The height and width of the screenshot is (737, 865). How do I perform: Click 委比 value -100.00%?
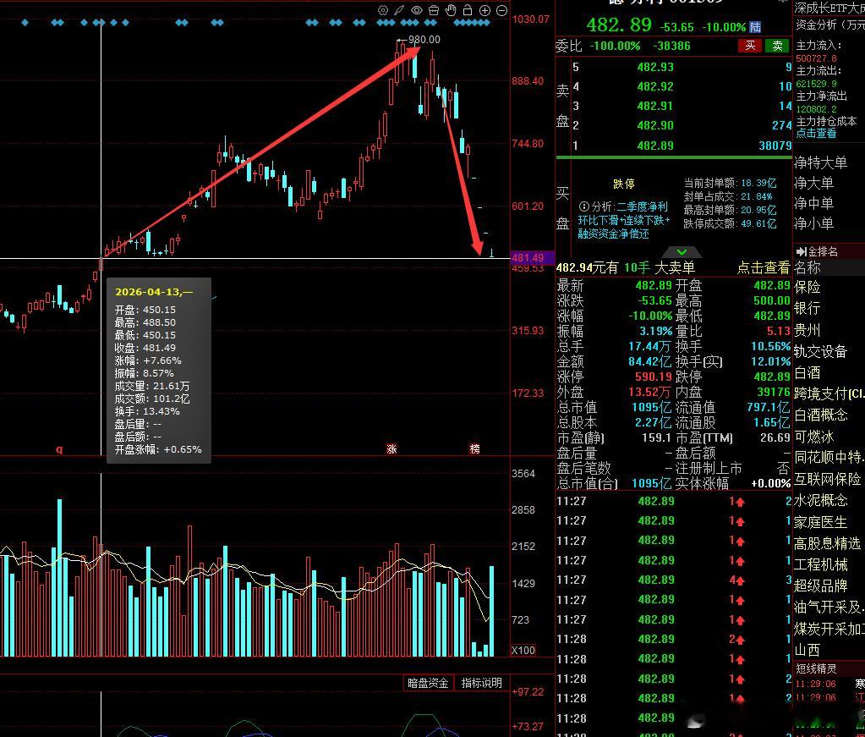pos(615,46)
